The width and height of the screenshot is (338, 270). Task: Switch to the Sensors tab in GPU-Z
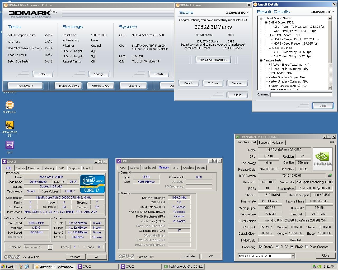point(264,143)
